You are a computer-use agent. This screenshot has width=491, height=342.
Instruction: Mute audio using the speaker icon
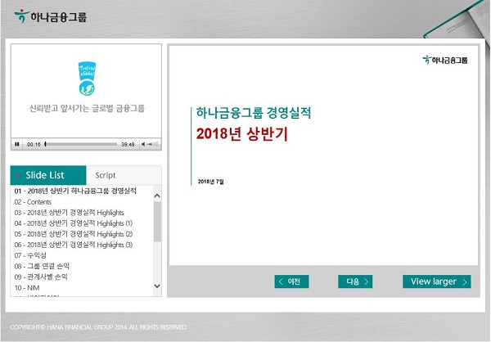click(143, 144)
